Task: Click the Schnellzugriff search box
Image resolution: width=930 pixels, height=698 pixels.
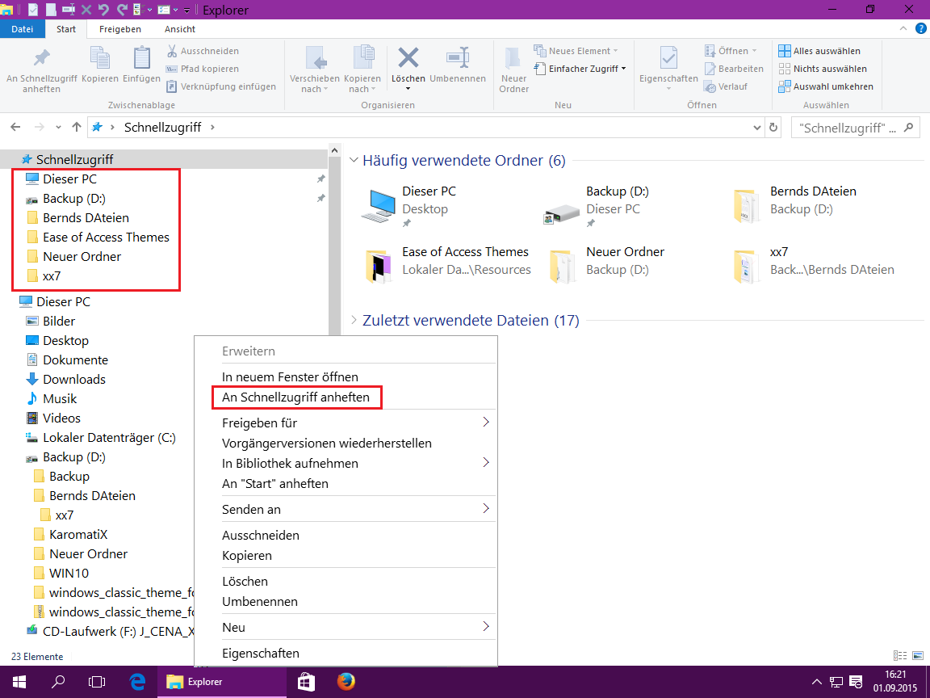Action: pyautogui.click(x=855, y=128)
